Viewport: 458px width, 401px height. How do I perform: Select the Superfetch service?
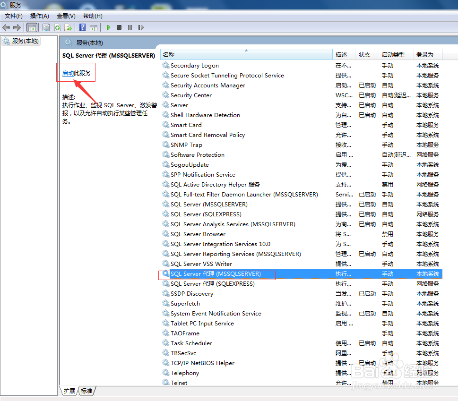click(x=302, y=304)
